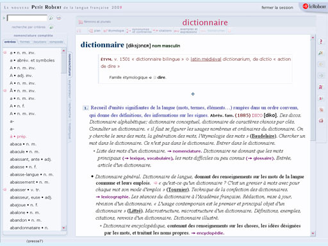Click the small icon before dire

click(154, 78)
